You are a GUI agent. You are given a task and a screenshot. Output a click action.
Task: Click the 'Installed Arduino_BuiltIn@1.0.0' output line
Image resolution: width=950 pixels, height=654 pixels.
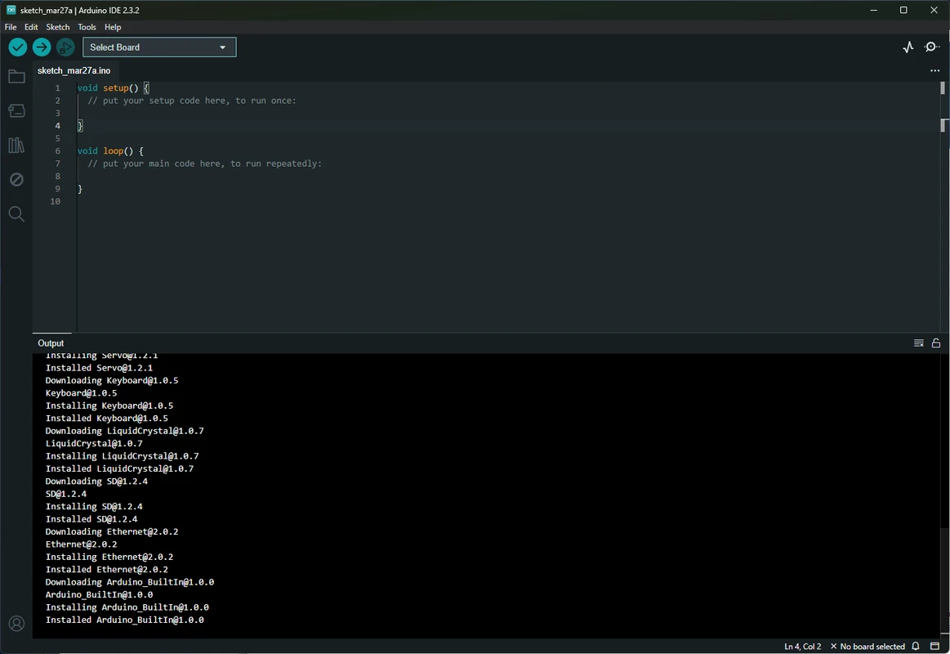(125, 620)
